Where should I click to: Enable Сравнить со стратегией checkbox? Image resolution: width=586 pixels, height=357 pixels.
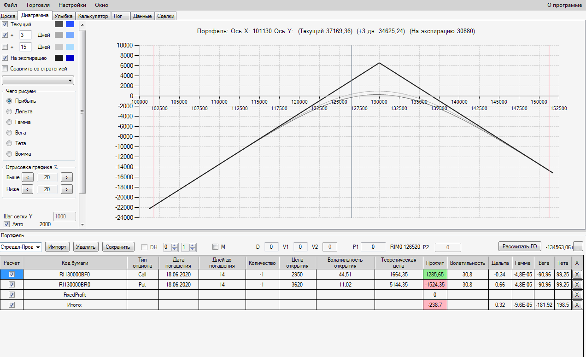click(x=5, y=69)
